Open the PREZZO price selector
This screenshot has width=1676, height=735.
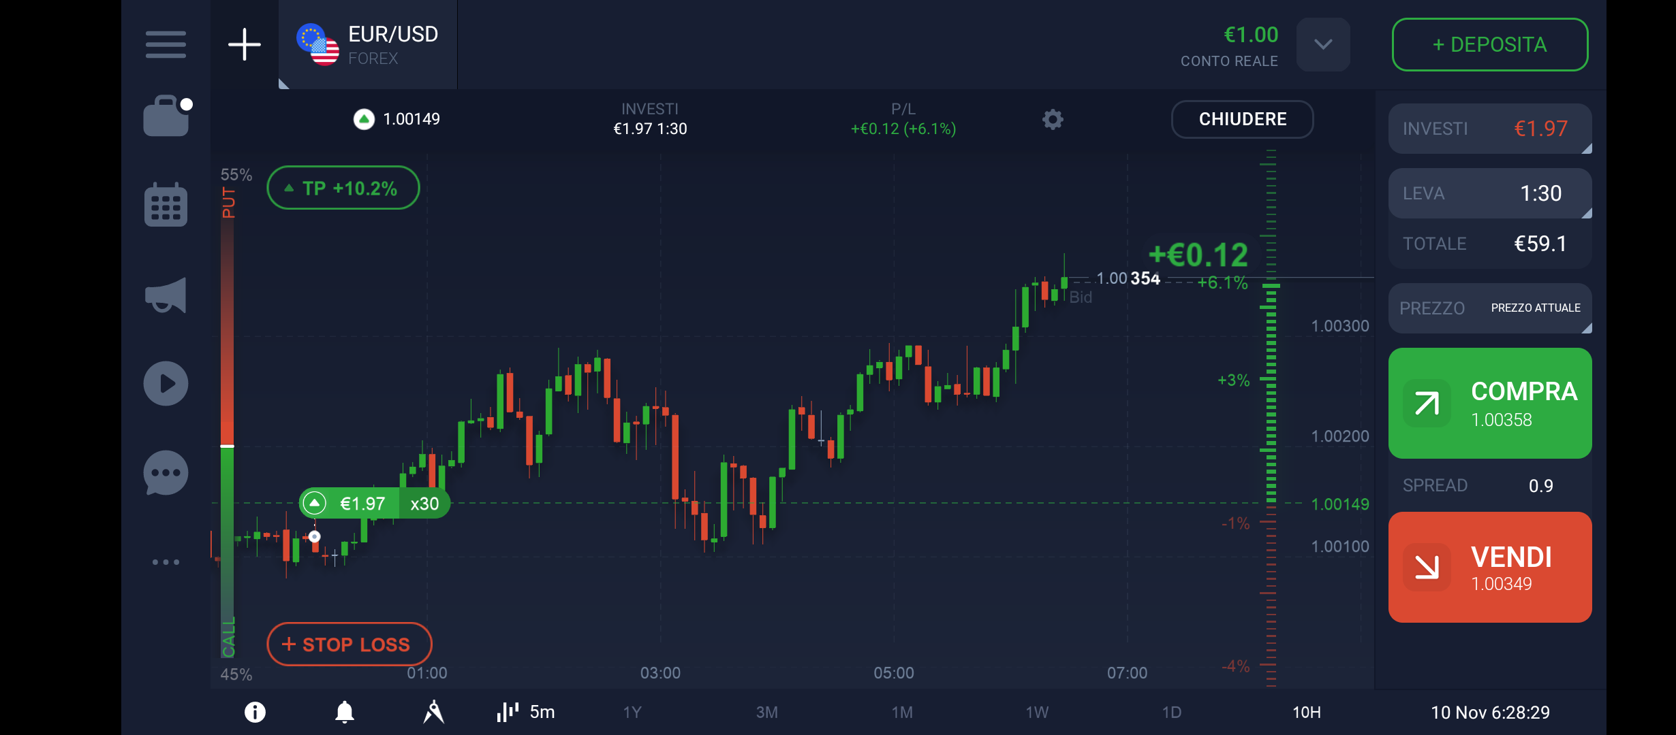tap(1489, 308)
